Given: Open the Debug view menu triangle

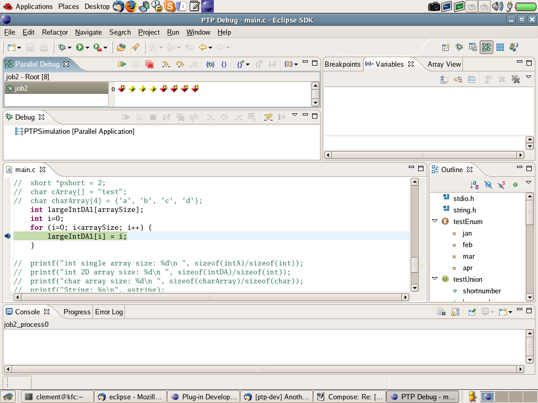Looking at the screenshot, I should [295, 115].
